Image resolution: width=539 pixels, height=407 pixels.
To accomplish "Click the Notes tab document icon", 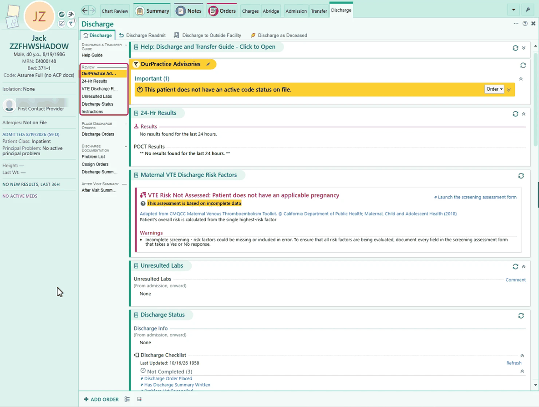I will point(180,11).
